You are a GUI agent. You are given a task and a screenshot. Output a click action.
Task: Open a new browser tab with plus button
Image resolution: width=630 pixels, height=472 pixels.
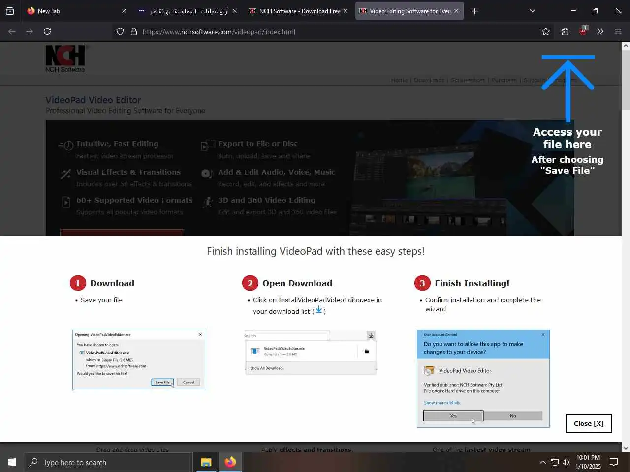pos(474,11)
